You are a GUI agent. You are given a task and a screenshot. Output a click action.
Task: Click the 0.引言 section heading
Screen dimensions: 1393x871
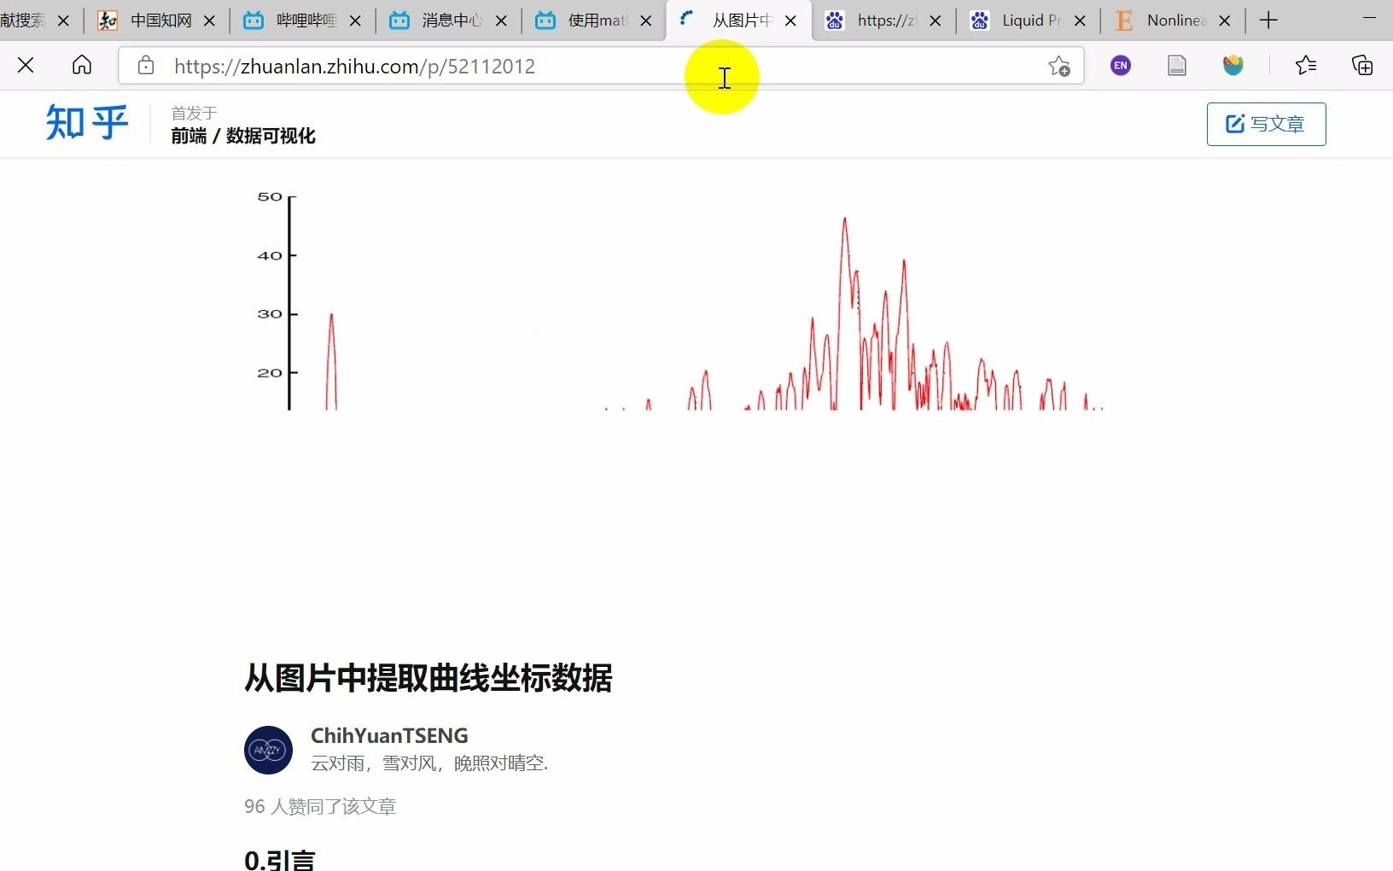(x=280, y=859)
